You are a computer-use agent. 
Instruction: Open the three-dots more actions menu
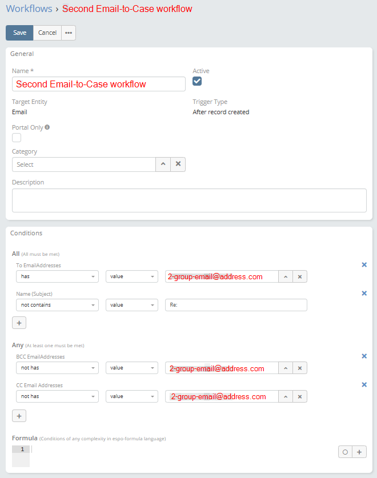69,33
